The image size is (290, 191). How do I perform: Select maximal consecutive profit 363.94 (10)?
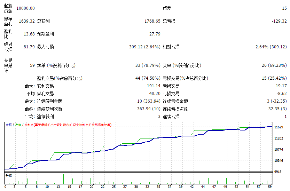(x=149, y=109)
